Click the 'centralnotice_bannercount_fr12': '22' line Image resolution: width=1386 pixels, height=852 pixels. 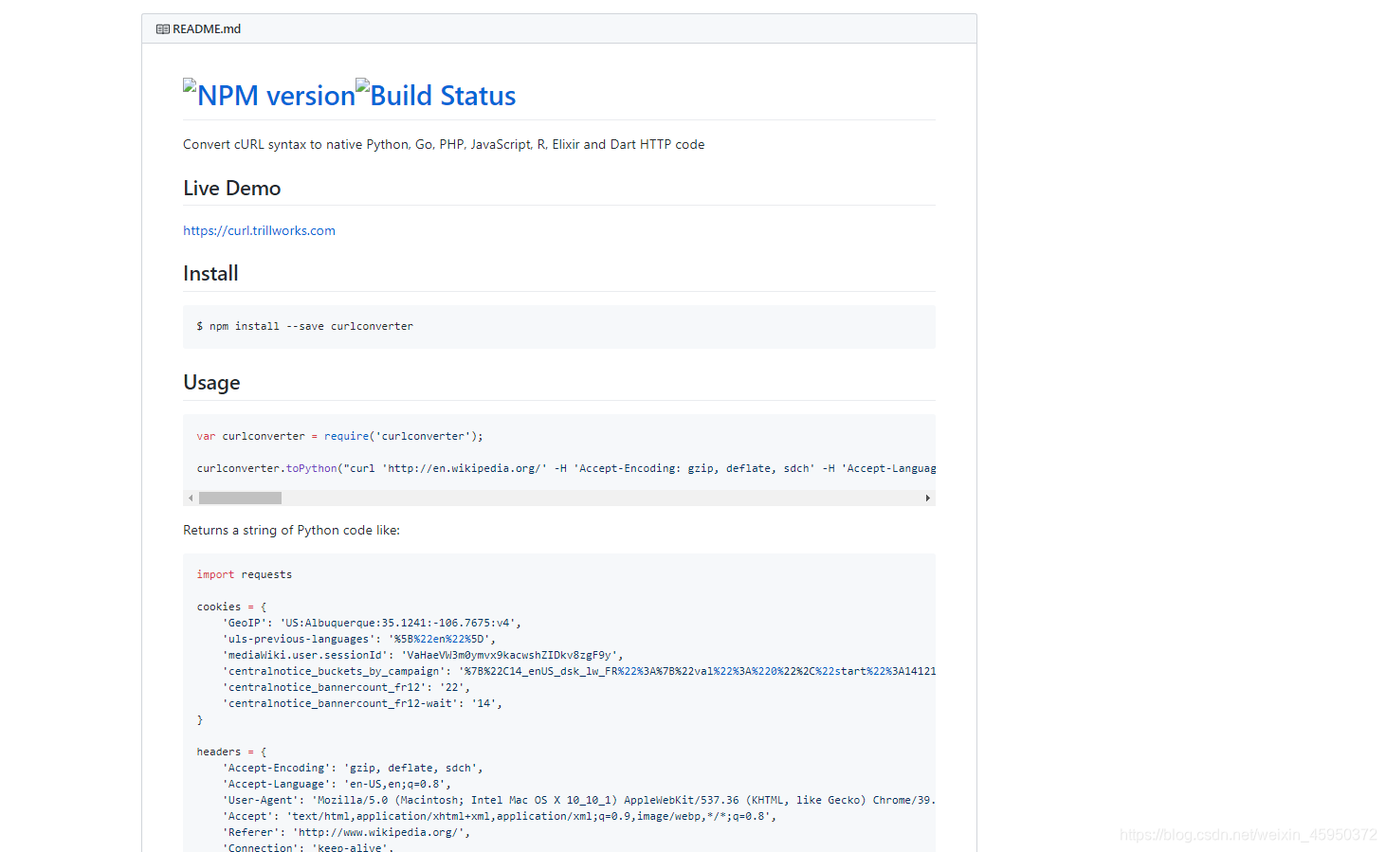pyautogui.click(x=346, y=687)
